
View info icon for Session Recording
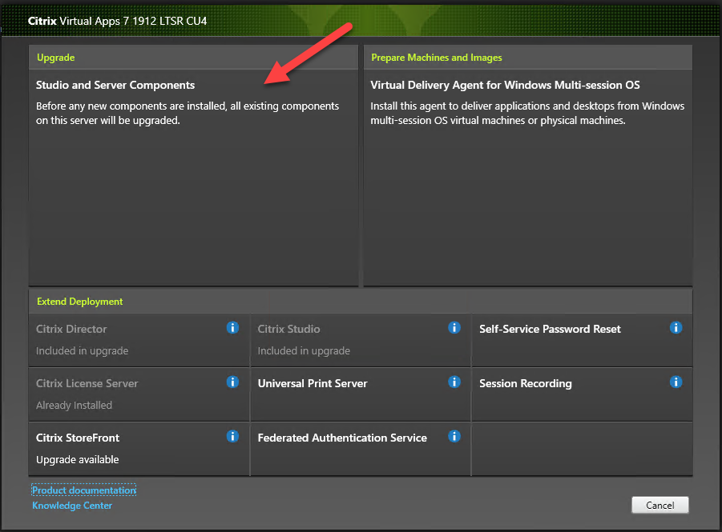pyautogui.click(x=676, y=382)
